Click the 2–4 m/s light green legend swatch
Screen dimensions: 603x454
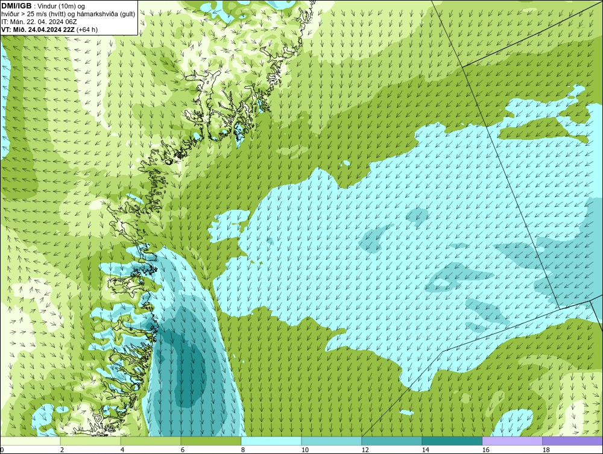(90, 441)
